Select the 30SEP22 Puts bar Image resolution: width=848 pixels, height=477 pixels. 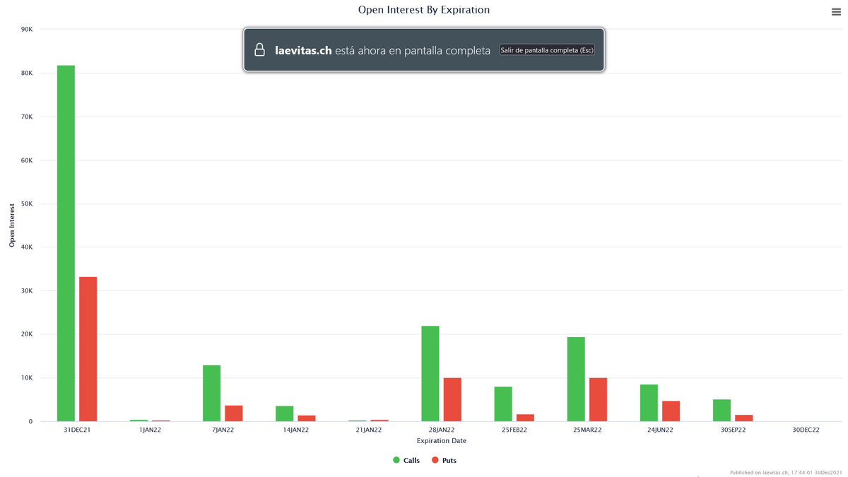click(743, 418)
